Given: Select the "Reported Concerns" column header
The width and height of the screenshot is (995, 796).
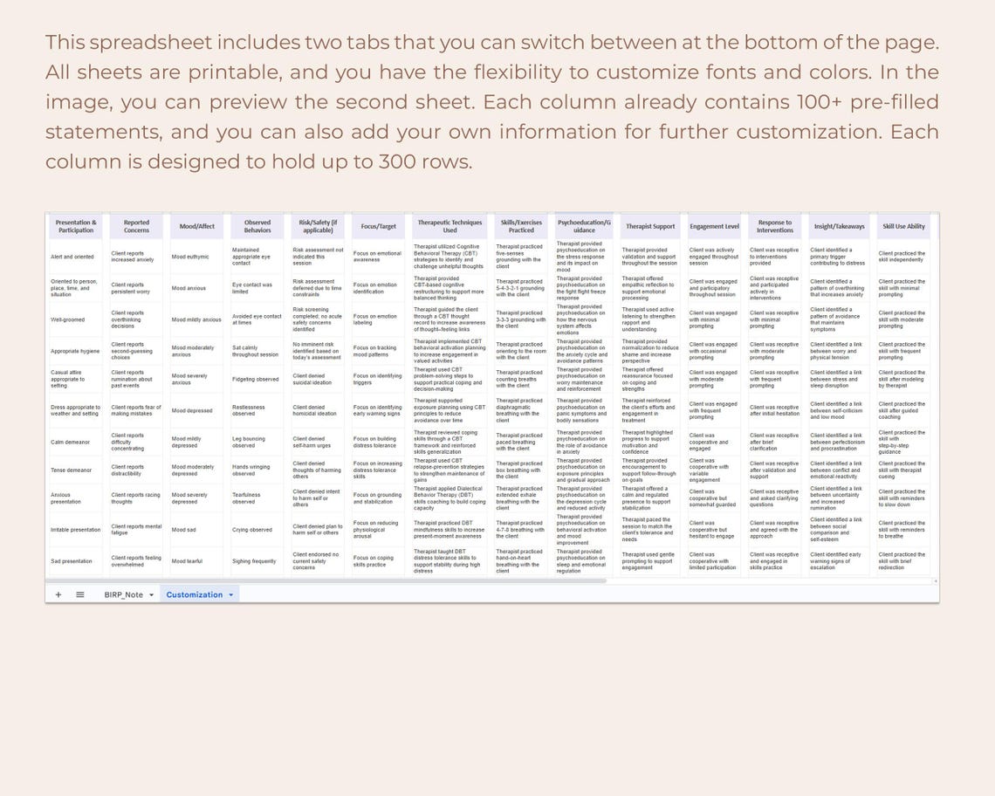Looking at the screenshot, I should pos(136,227).
